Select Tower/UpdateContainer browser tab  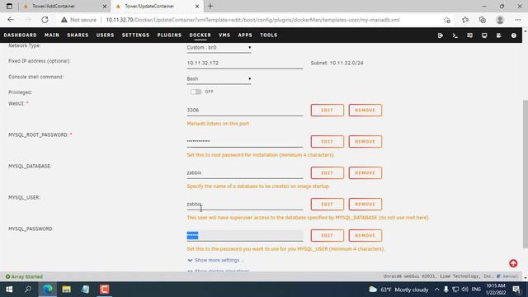coord(157,6)
